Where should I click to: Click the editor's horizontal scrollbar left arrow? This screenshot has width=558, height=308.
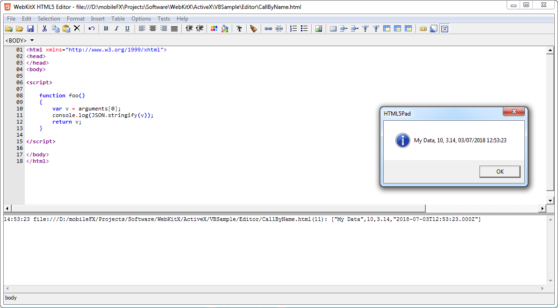7,208
